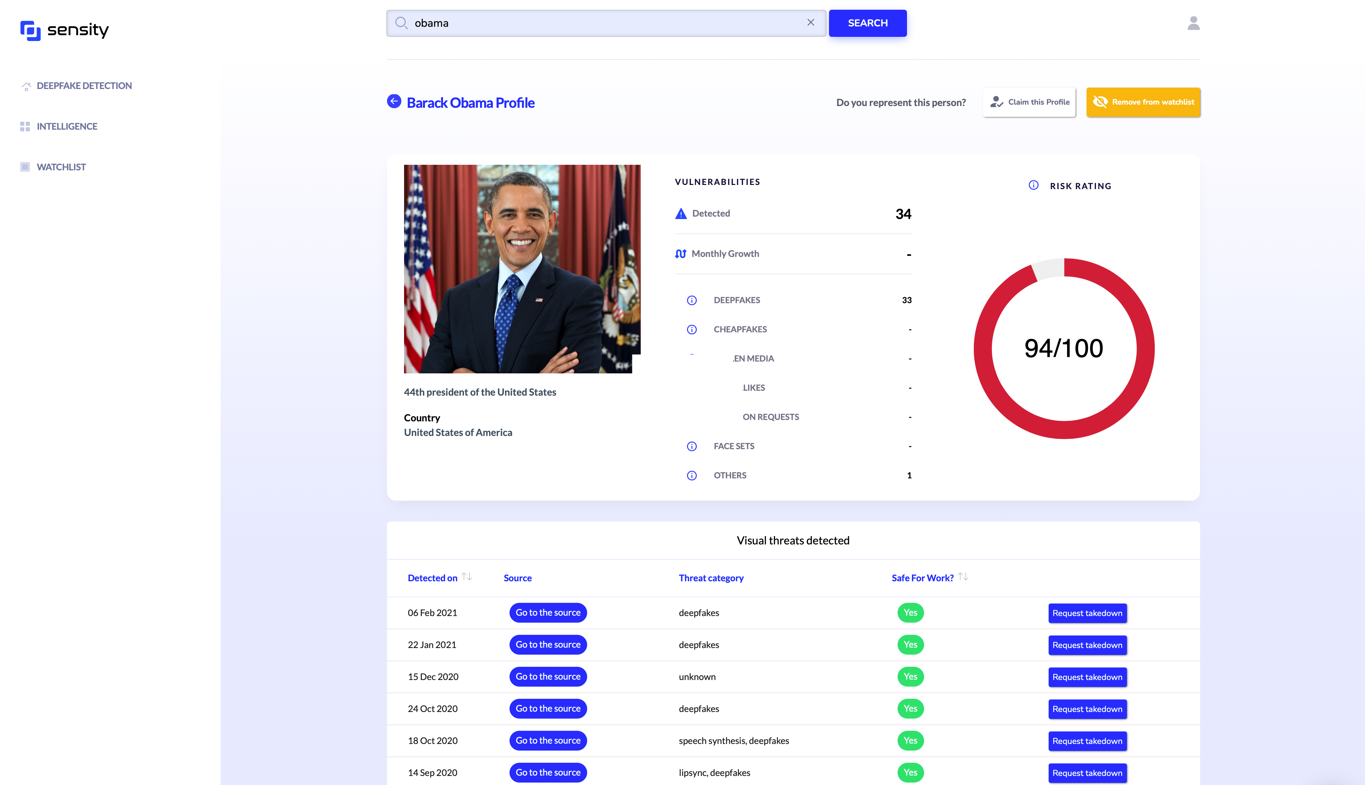The image size is (1365, 785).
Task: Click the blue SEARCH button
Action: [867, 23]
